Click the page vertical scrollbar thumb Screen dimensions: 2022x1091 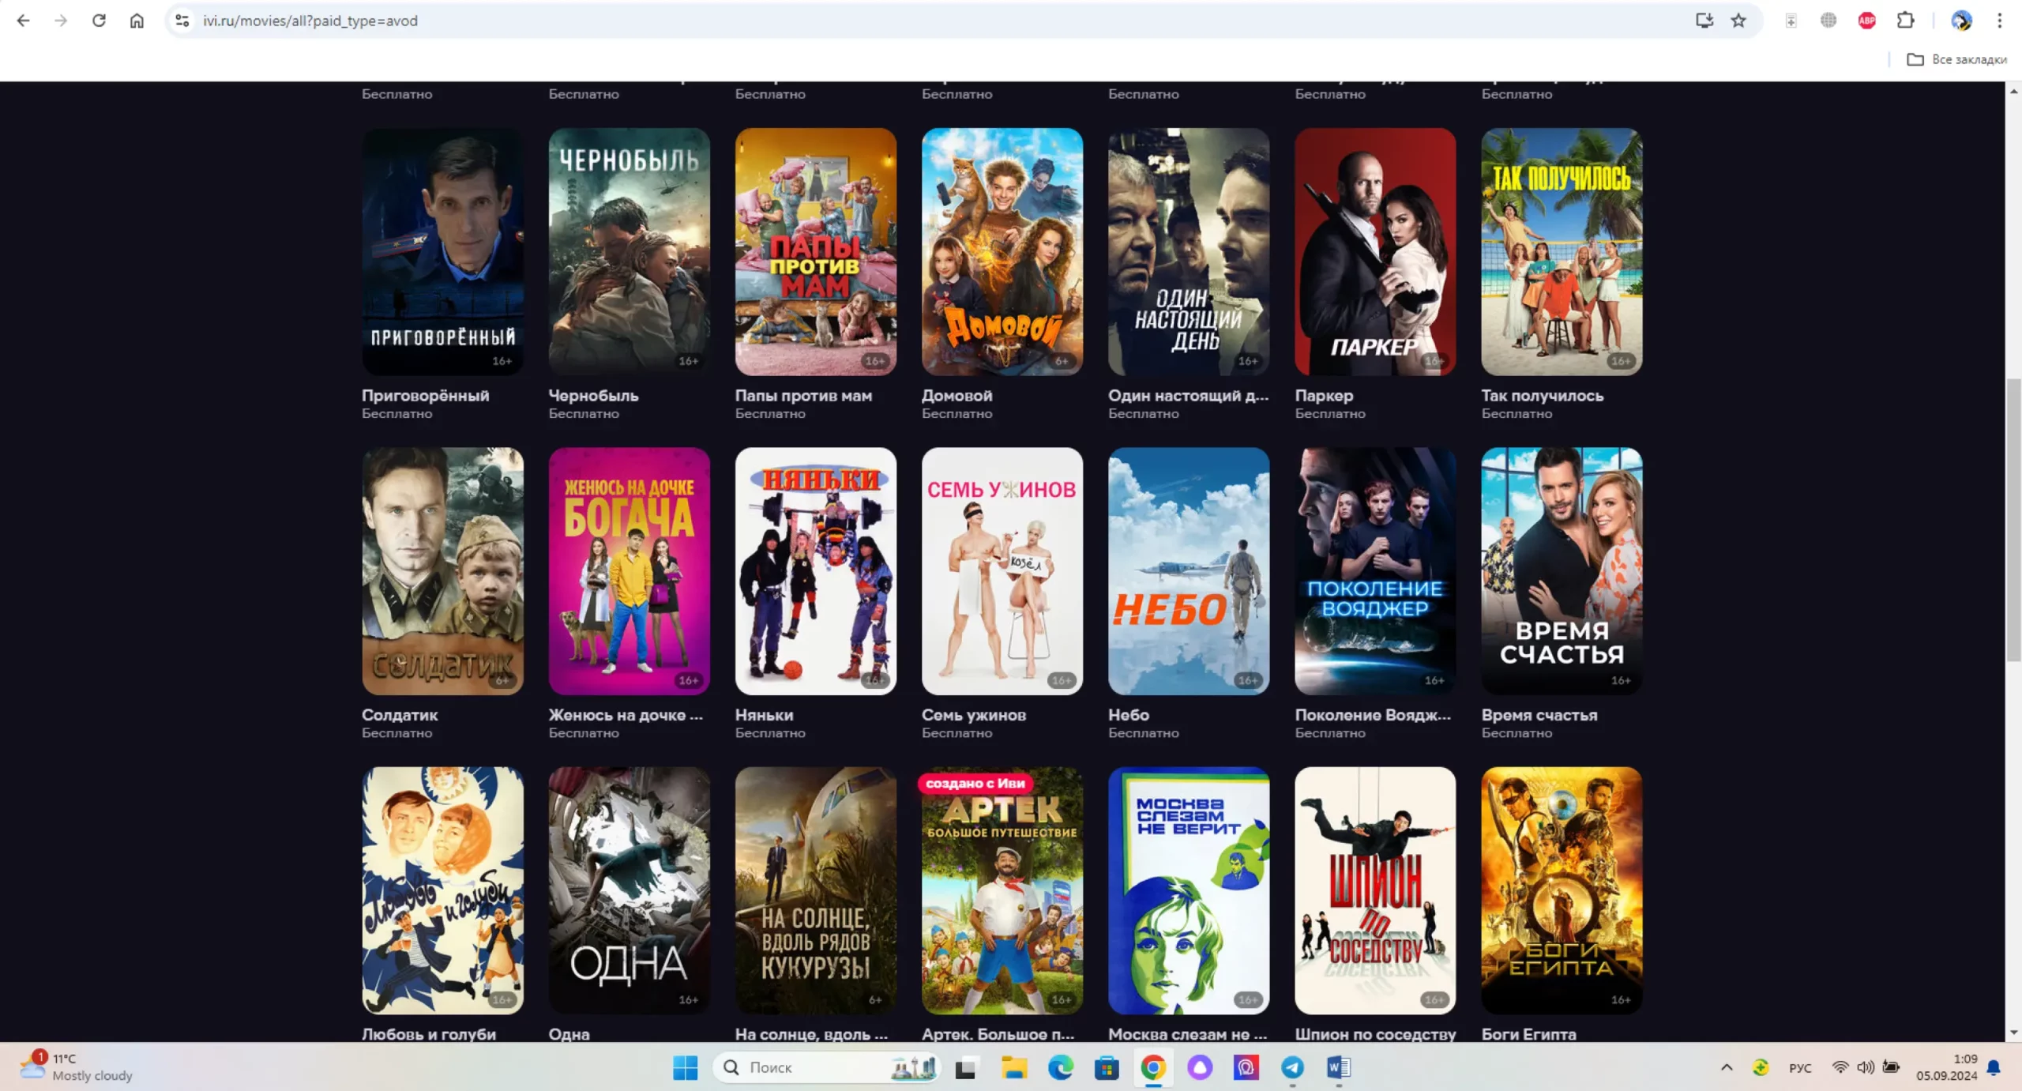click(2013, 521)
